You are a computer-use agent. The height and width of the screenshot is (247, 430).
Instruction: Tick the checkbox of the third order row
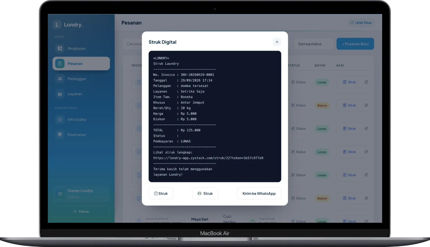click(x=139, y=129)
